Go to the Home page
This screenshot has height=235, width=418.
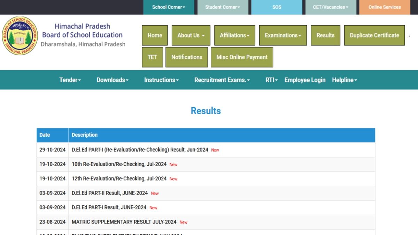click(155, 35)
